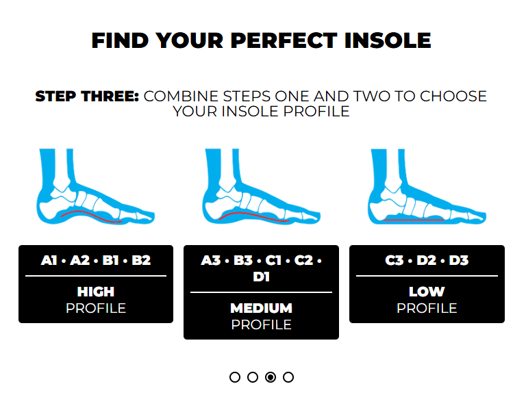Select the second carousel dot
Image resolution: width=526 pixels, height=408 pixels.
click(253, 377)
